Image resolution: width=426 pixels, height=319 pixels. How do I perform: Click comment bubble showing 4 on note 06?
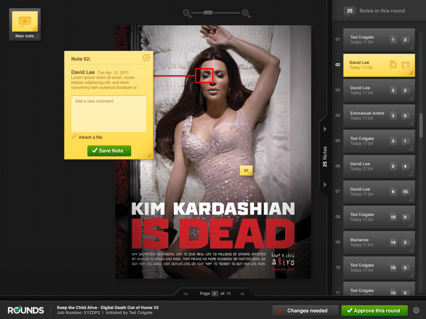(405, 167)
